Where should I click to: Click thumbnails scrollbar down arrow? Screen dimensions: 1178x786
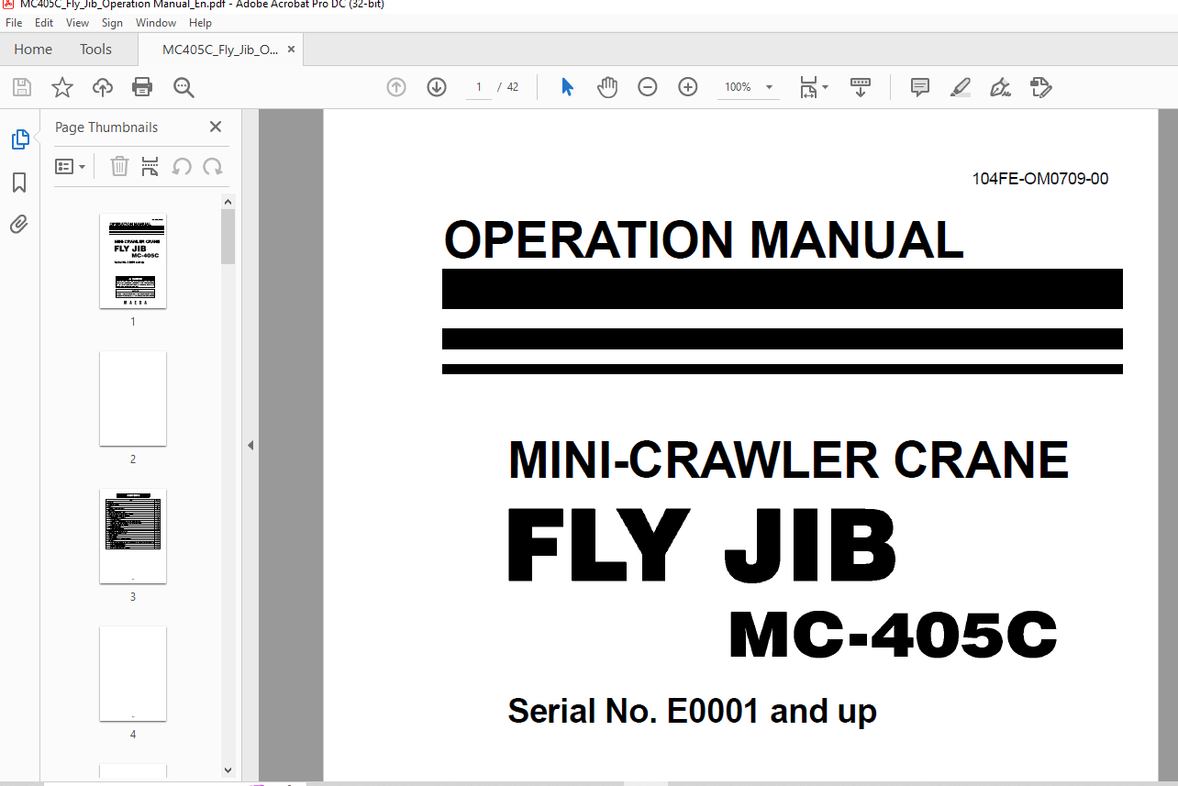click(x=228, y=771)
